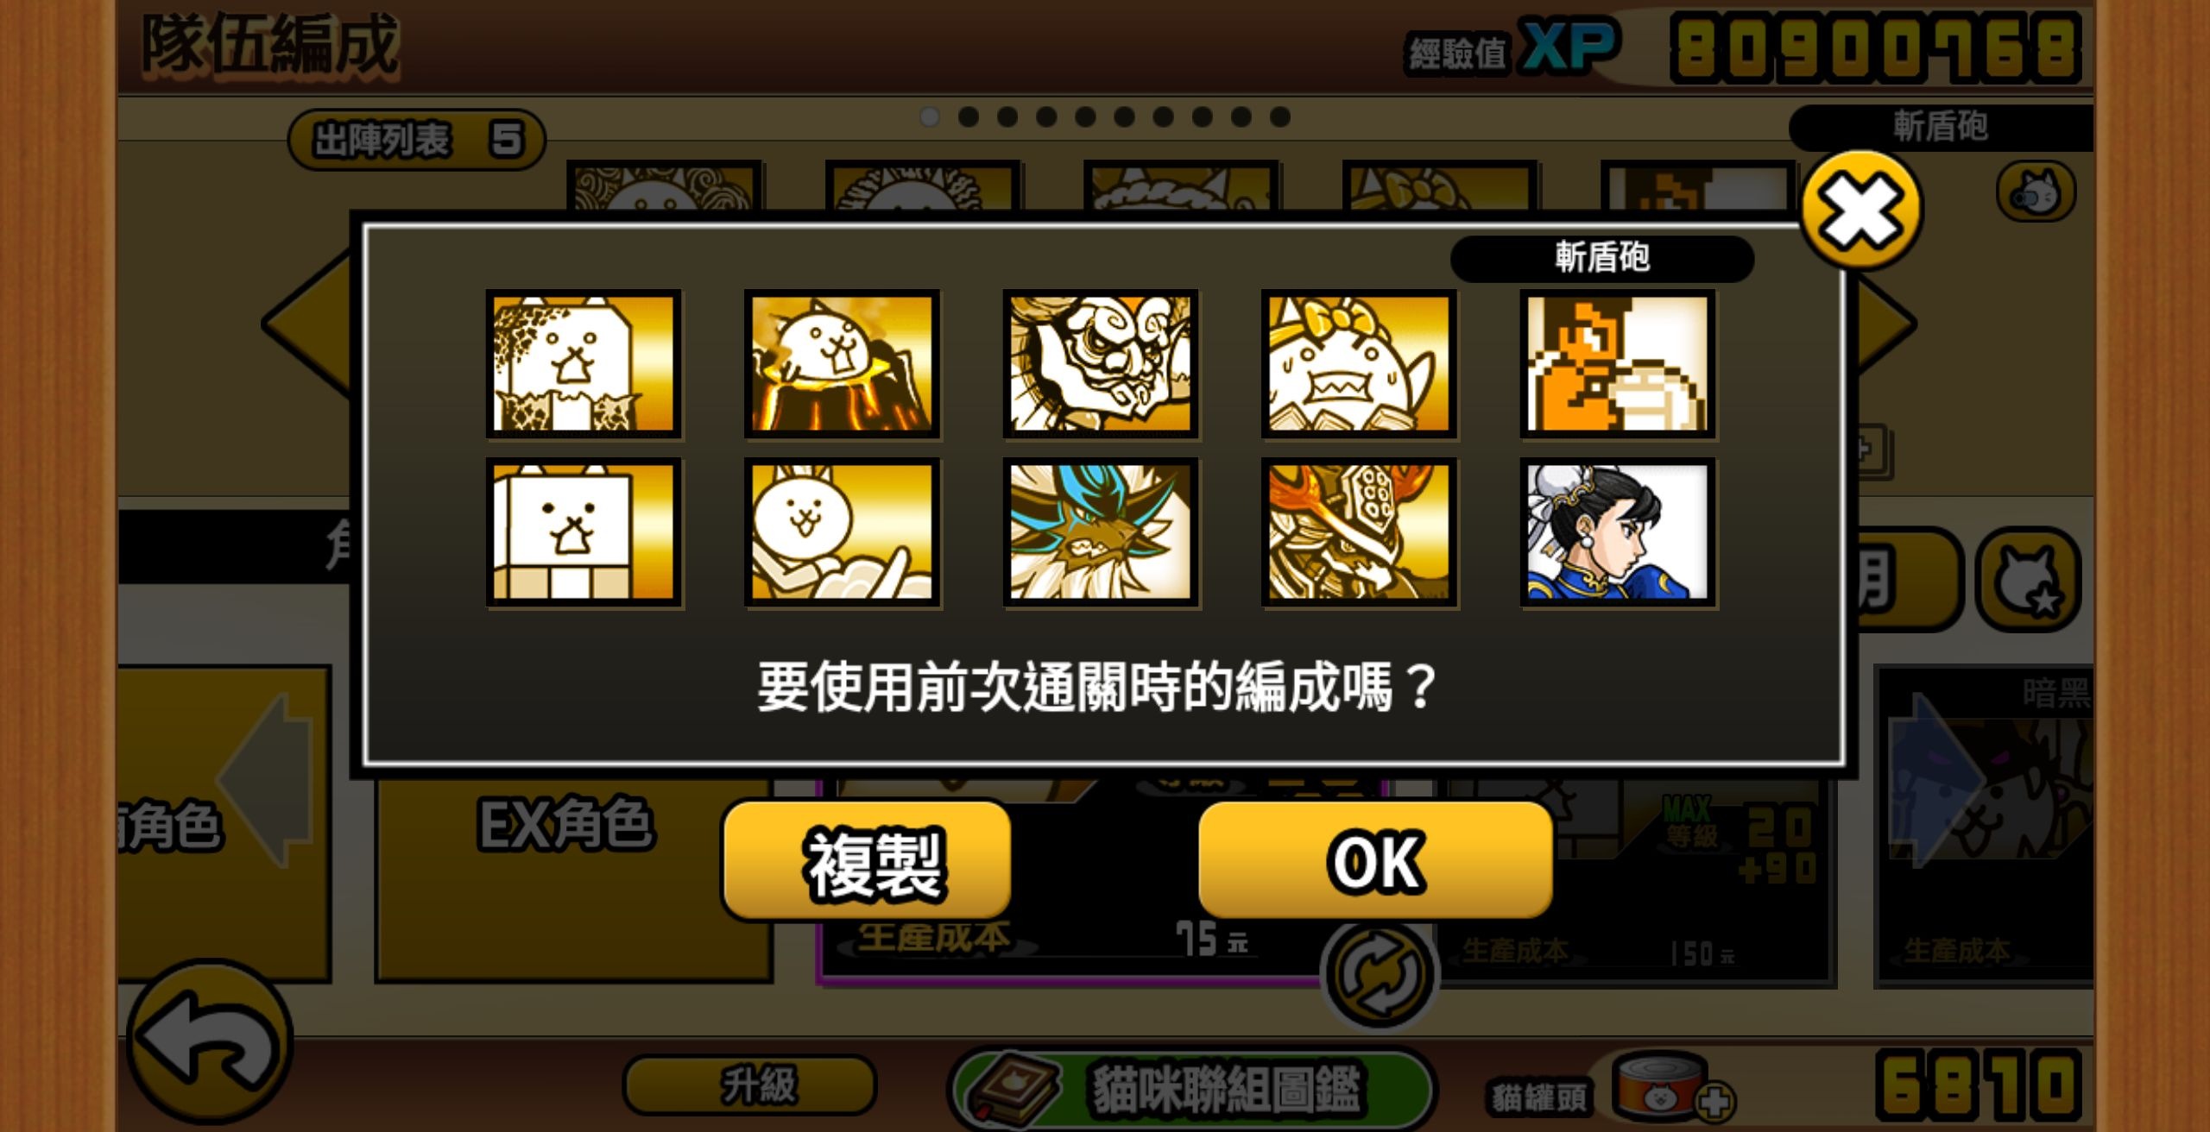Click the 複製 copy button
Viewport: 2210px width, 1132px height.
pos(867,861)
